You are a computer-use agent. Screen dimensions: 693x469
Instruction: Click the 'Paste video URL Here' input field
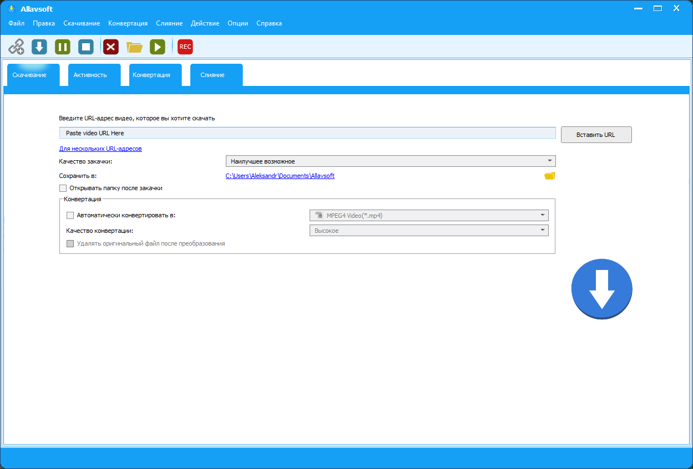point(307,133)
